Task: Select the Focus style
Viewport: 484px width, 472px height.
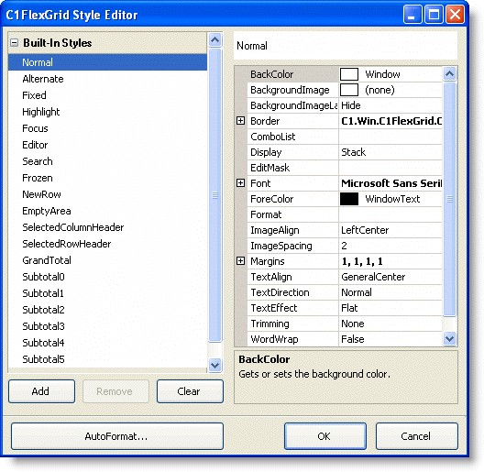Action: click(107, 128)
